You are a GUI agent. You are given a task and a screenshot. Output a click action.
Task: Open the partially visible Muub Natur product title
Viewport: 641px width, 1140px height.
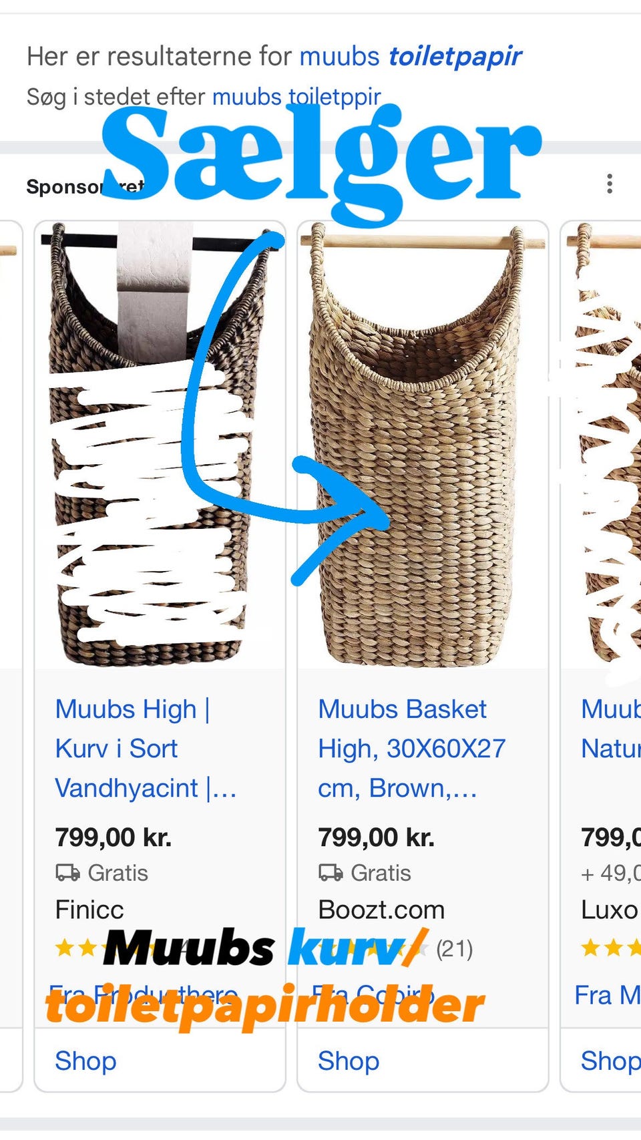[x=610, y=729]
